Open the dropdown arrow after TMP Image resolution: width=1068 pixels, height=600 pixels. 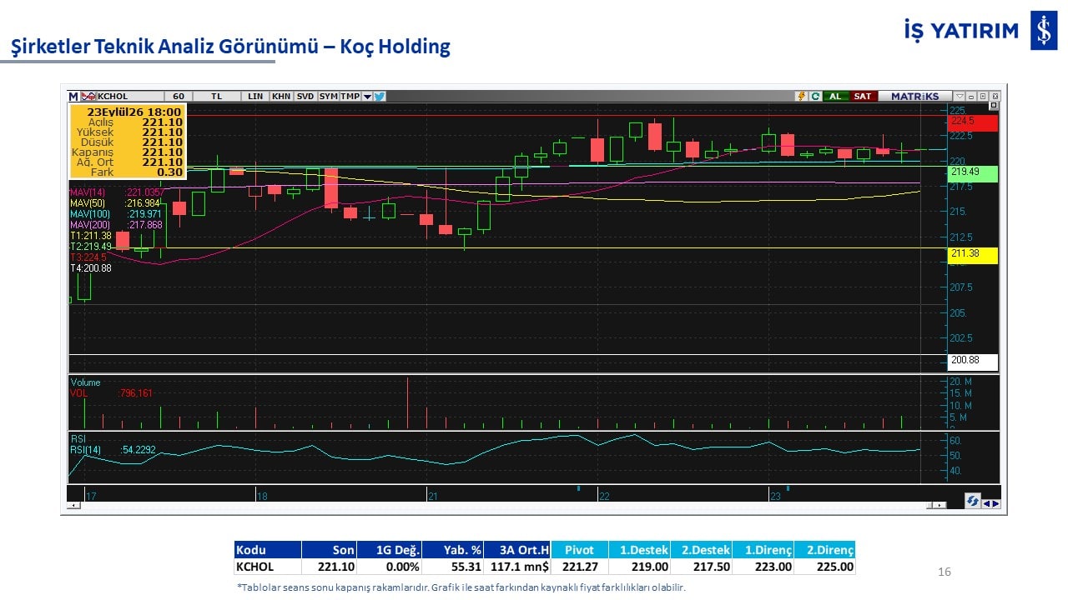(x=367, y=97)
